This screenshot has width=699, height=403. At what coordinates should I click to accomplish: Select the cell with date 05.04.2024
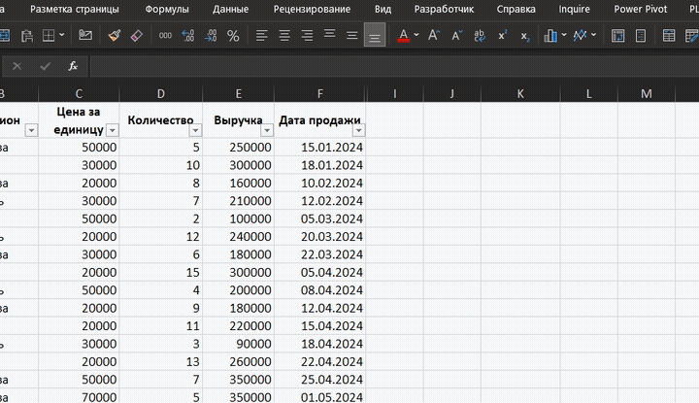[x=320, y=272]
